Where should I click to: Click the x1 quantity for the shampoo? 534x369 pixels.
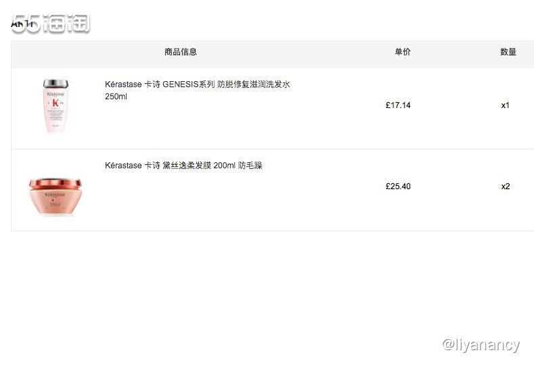(x=506, y=105)
